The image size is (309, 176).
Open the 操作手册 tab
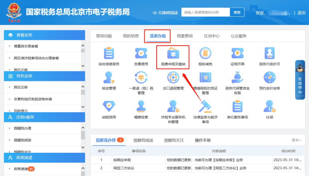tap(203, 140)
